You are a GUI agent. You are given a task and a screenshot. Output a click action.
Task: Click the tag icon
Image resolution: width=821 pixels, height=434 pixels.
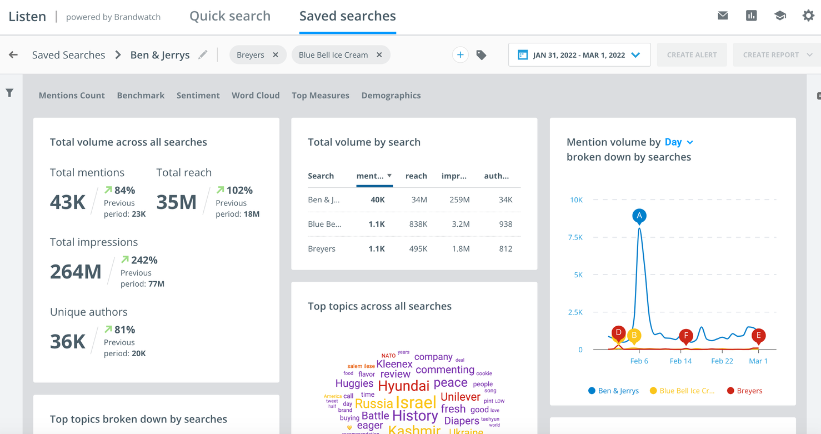tap(481, 55)
